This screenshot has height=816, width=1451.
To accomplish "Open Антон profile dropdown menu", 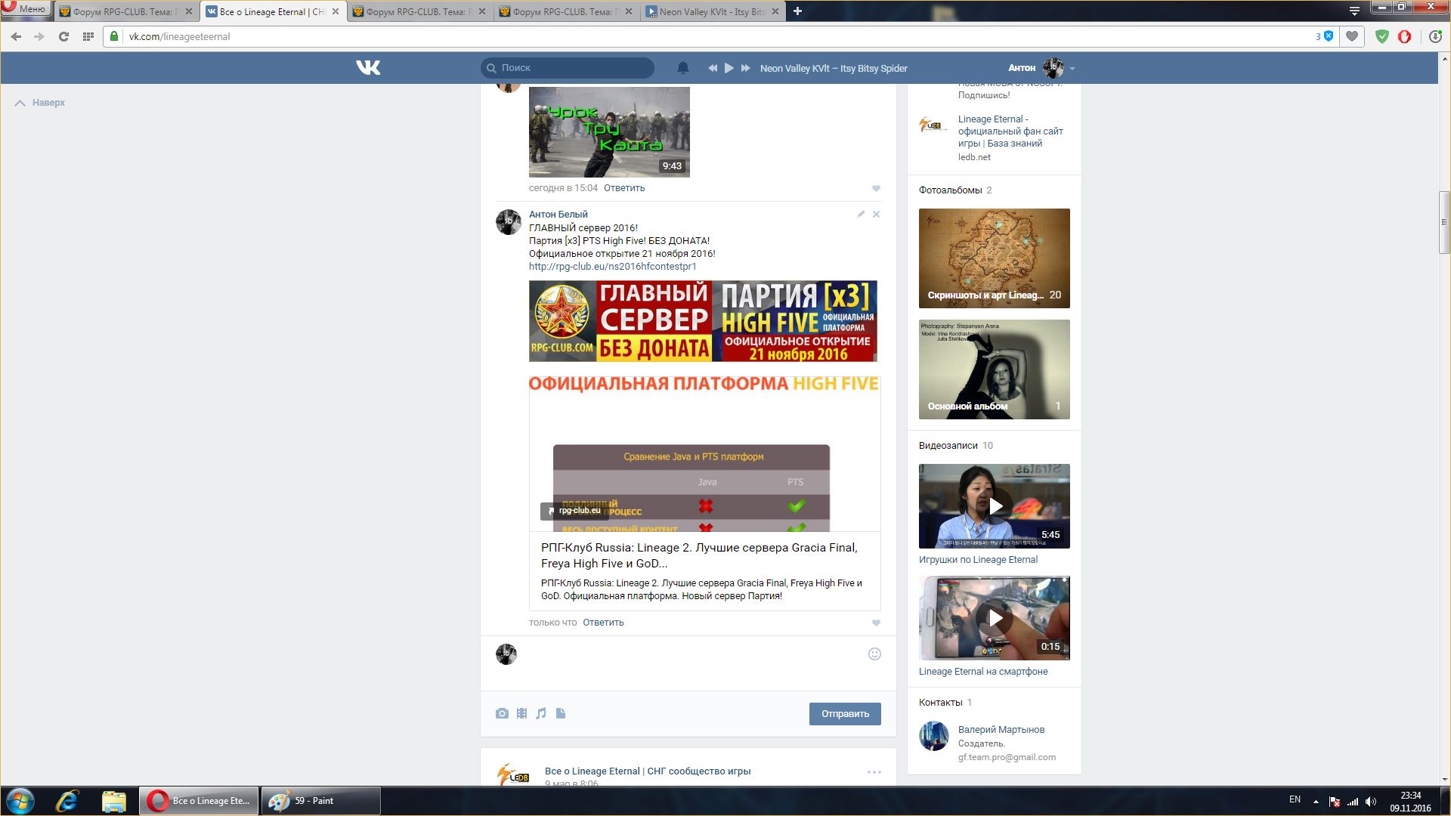I will 1072,69.
